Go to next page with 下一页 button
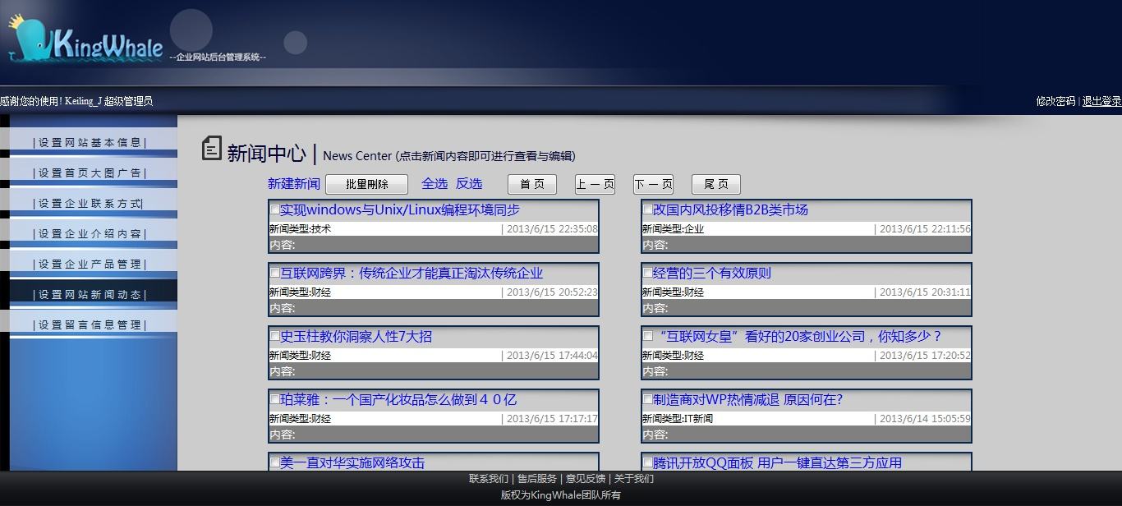The height and width of the screenshot is (506, 1122). pos(653,184)
